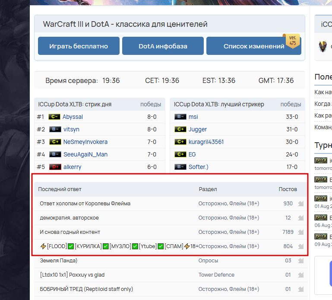Click the post count 7189
Screen dimensions: 332x300
pyautogui.click(x=288, y=232)
